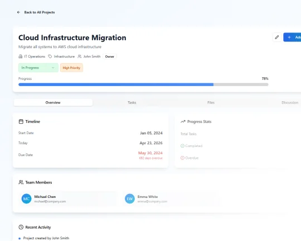Click the Timeline calendar icon
The image size is (301, 241).
pos(21,121)
